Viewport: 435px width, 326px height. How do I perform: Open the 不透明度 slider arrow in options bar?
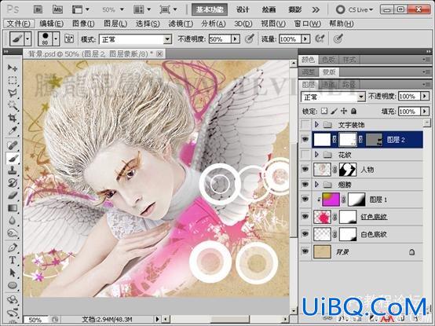tap(236, 38)
